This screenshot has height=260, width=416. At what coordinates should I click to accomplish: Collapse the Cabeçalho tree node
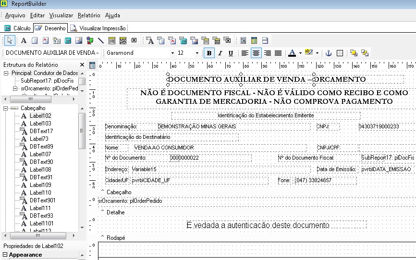click(6, 108)
